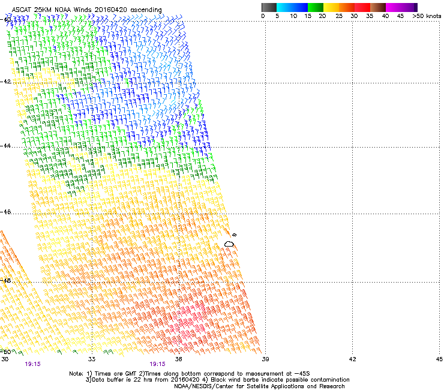Click the '33' longitude axis label
Image resolution: width=444 pixels, height=390 pixels.
pyautogui.click(x=91, y=359)
